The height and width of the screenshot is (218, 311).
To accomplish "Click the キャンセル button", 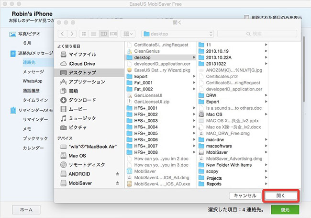I will coord(245,195).
